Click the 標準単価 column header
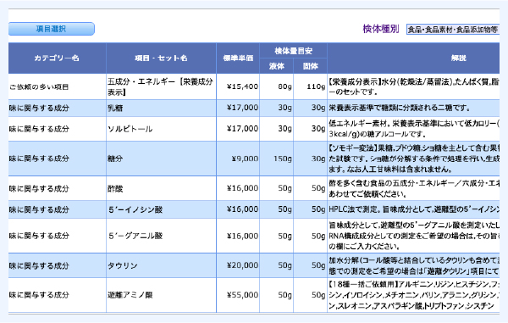The image size is (508, 323). [238, 58]
